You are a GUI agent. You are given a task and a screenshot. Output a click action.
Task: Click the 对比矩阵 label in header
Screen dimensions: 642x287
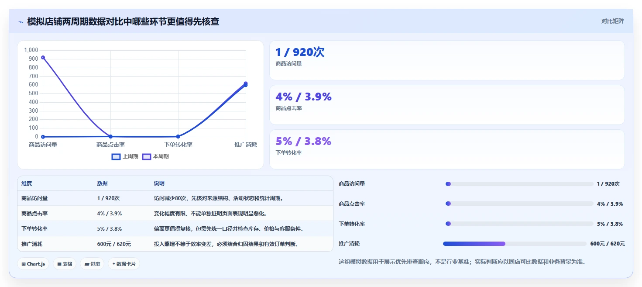coord(612,21)
